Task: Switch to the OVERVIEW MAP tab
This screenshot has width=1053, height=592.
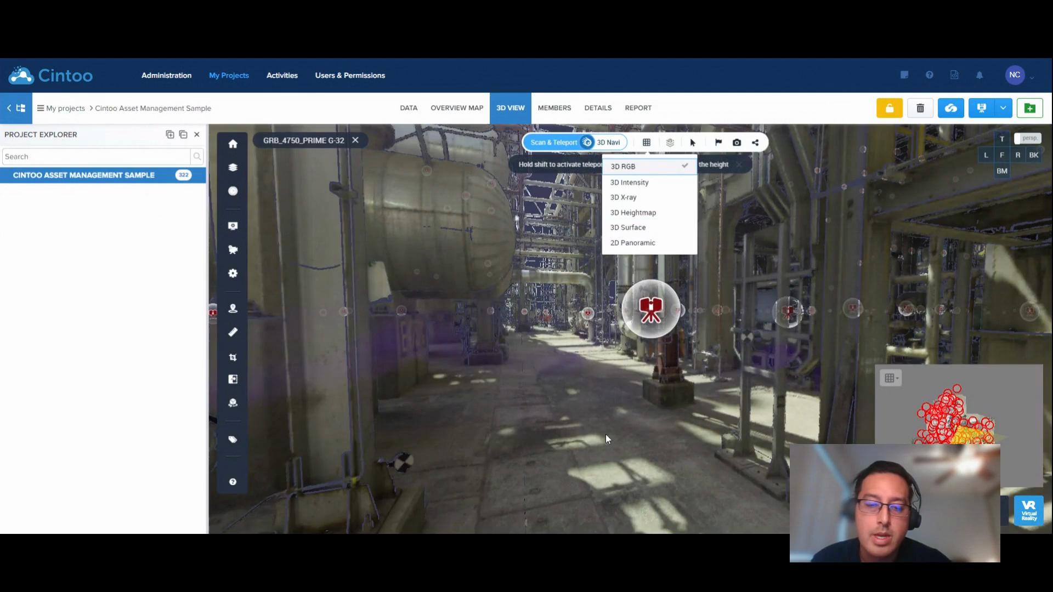Action: (456, 108)
